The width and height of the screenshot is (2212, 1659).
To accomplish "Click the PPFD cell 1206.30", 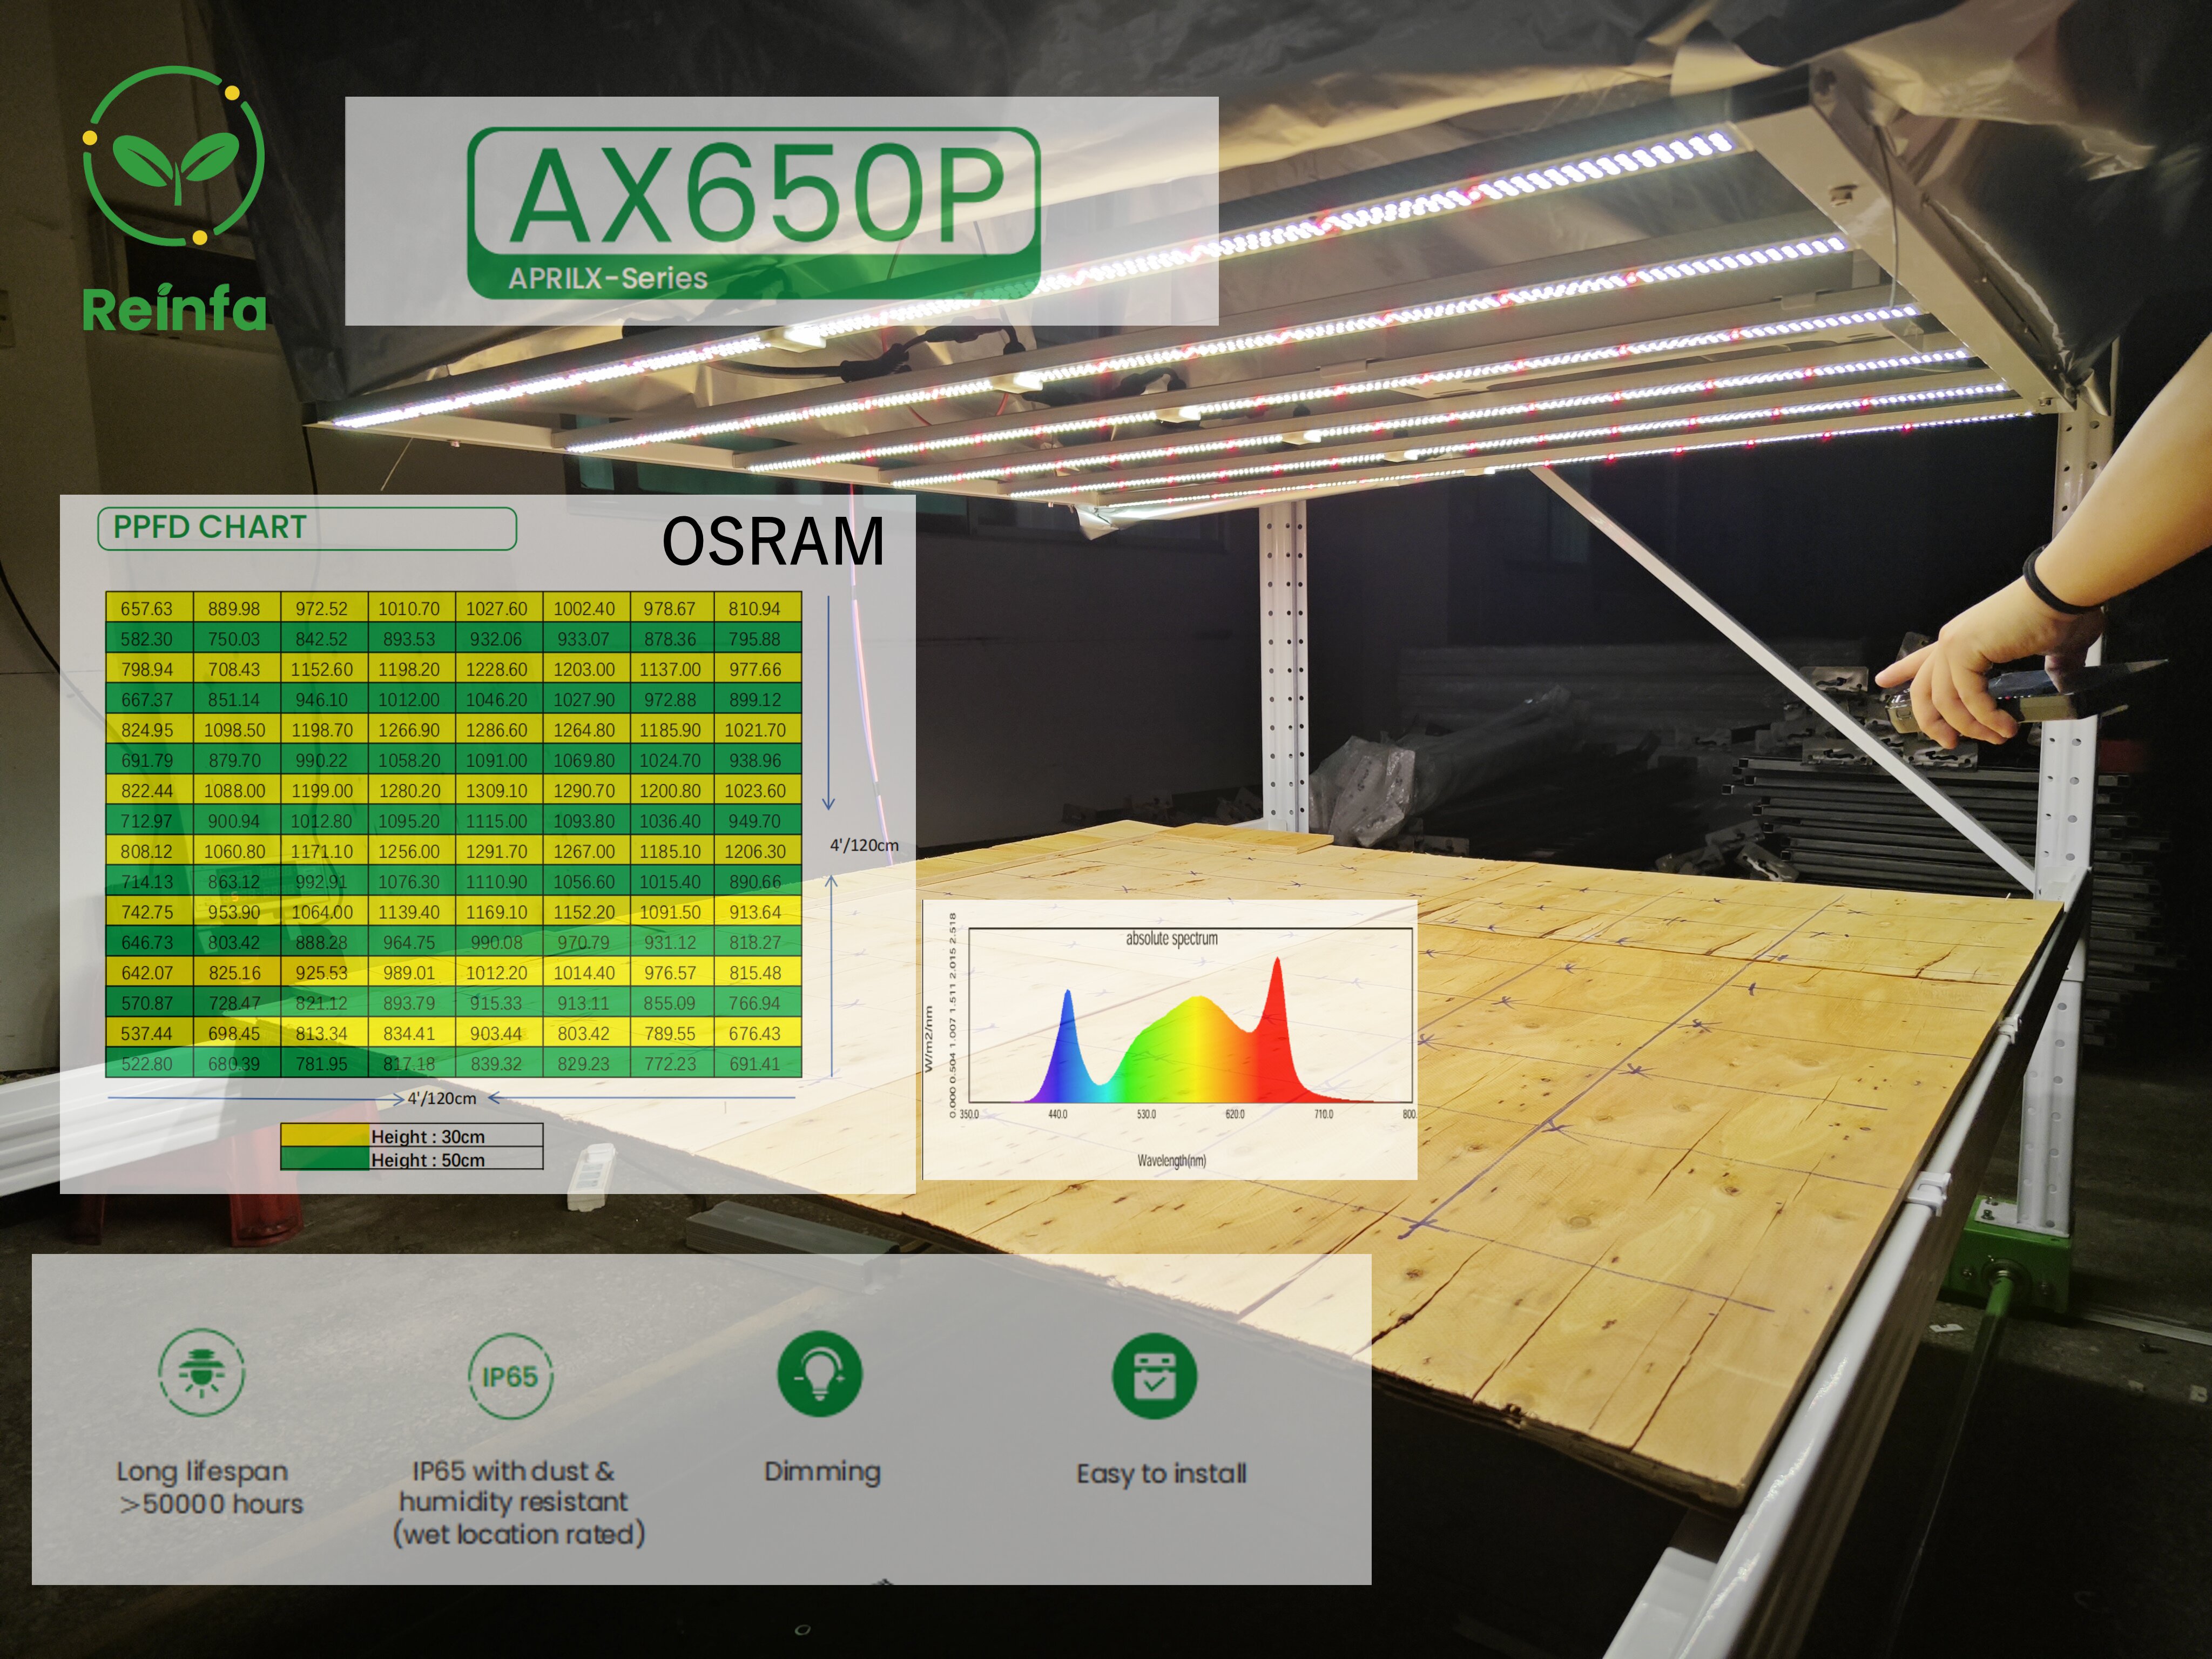I will (757, 851).
